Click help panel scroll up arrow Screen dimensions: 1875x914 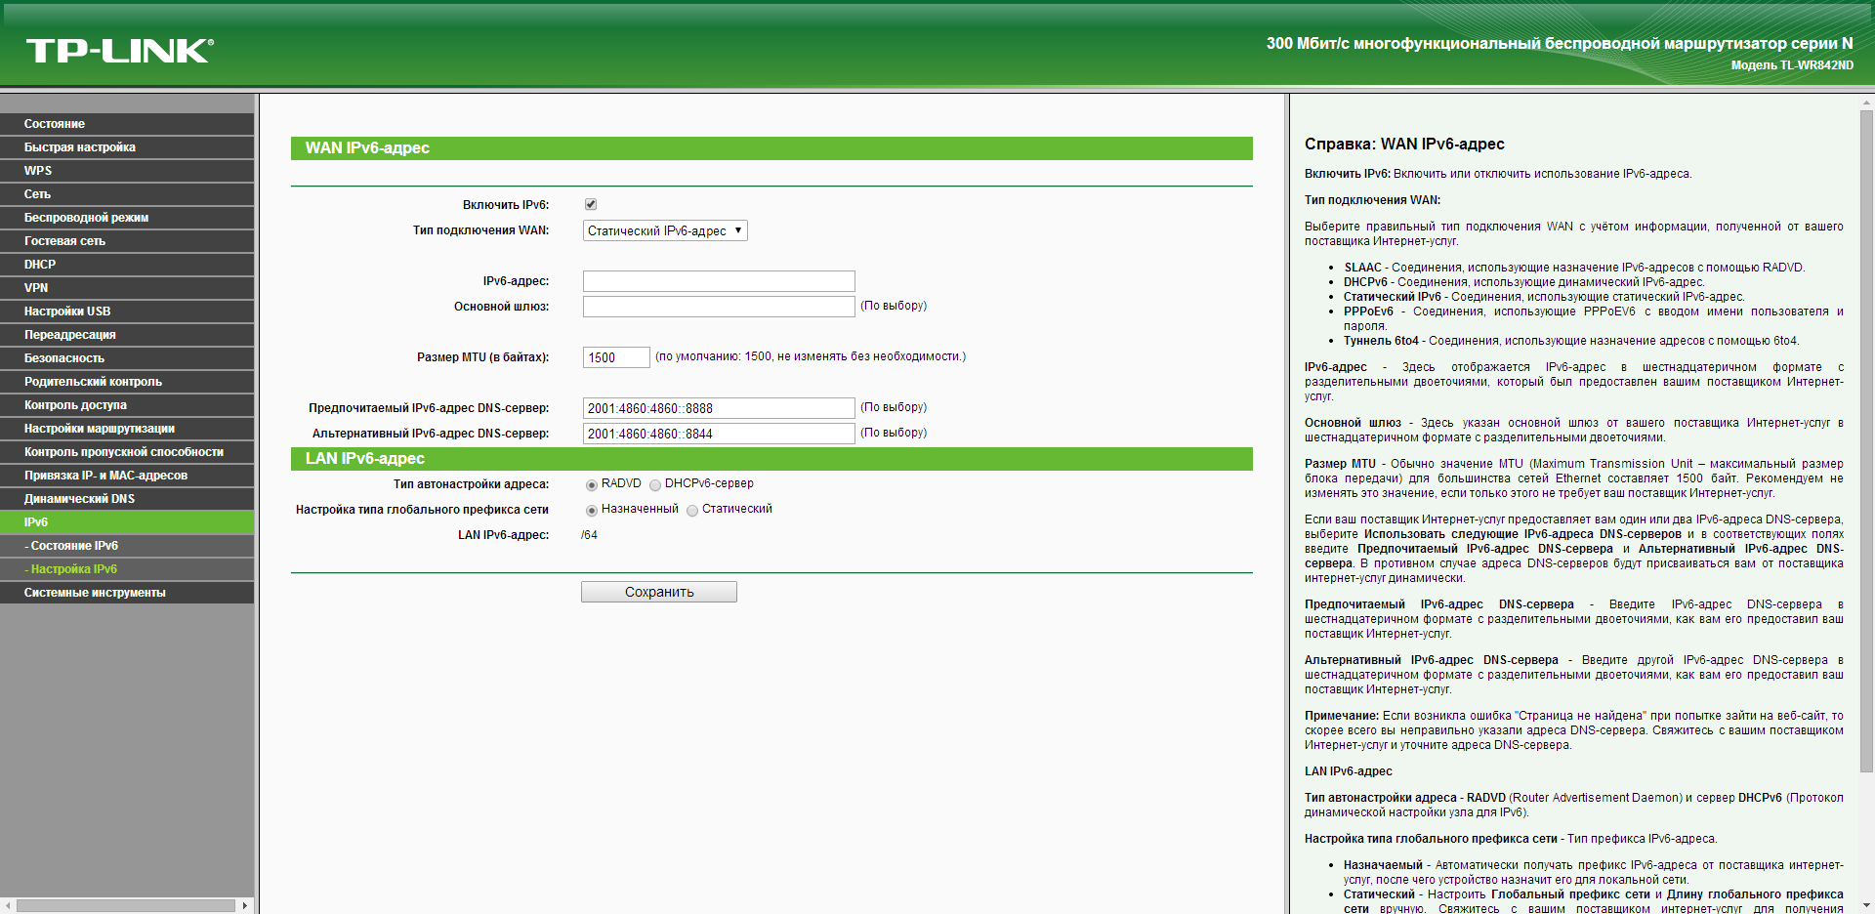[x=1866, y=102]
